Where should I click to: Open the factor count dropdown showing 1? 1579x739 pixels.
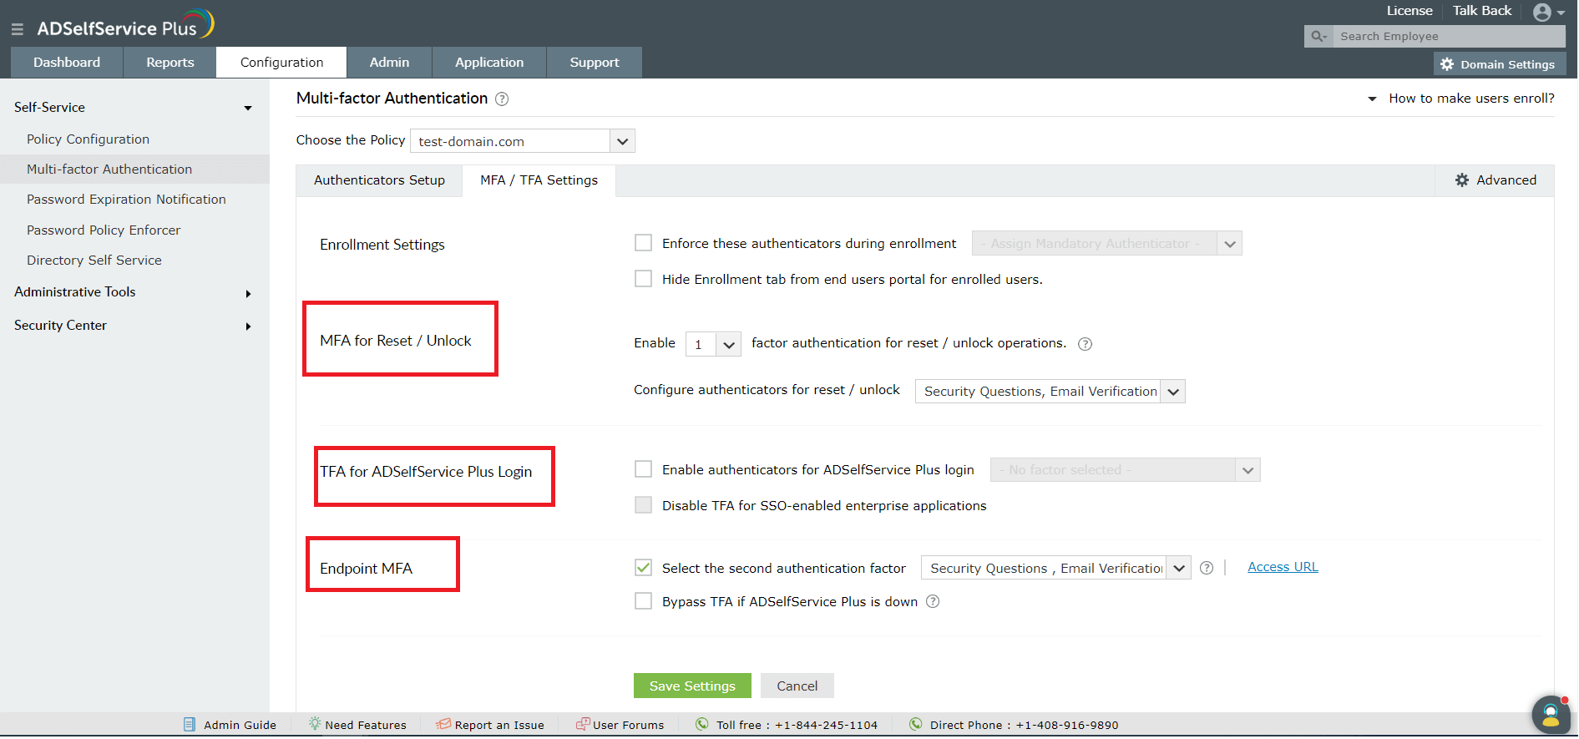click(713, 344)
